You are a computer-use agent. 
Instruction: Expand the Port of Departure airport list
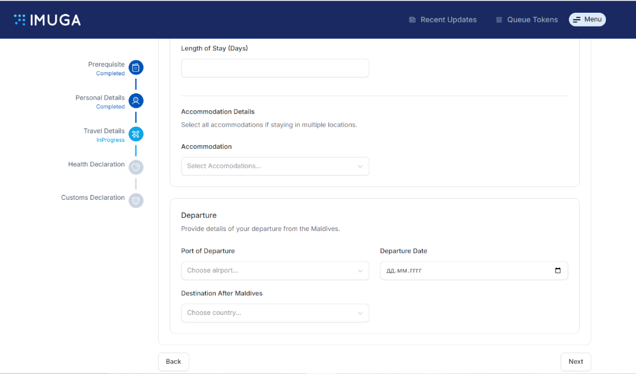point(275,270)
